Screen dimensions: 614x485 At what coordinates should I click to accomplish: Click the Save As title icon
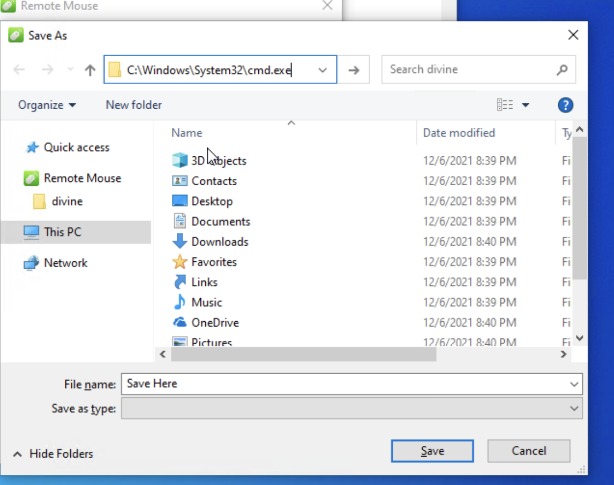(16, 35)
